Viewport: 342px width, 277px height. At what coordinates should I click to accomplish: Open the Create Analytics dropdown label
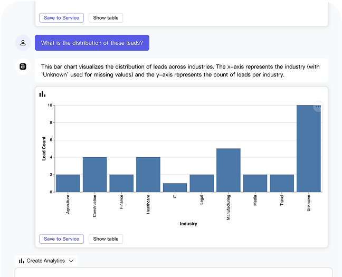click(45, 261)
